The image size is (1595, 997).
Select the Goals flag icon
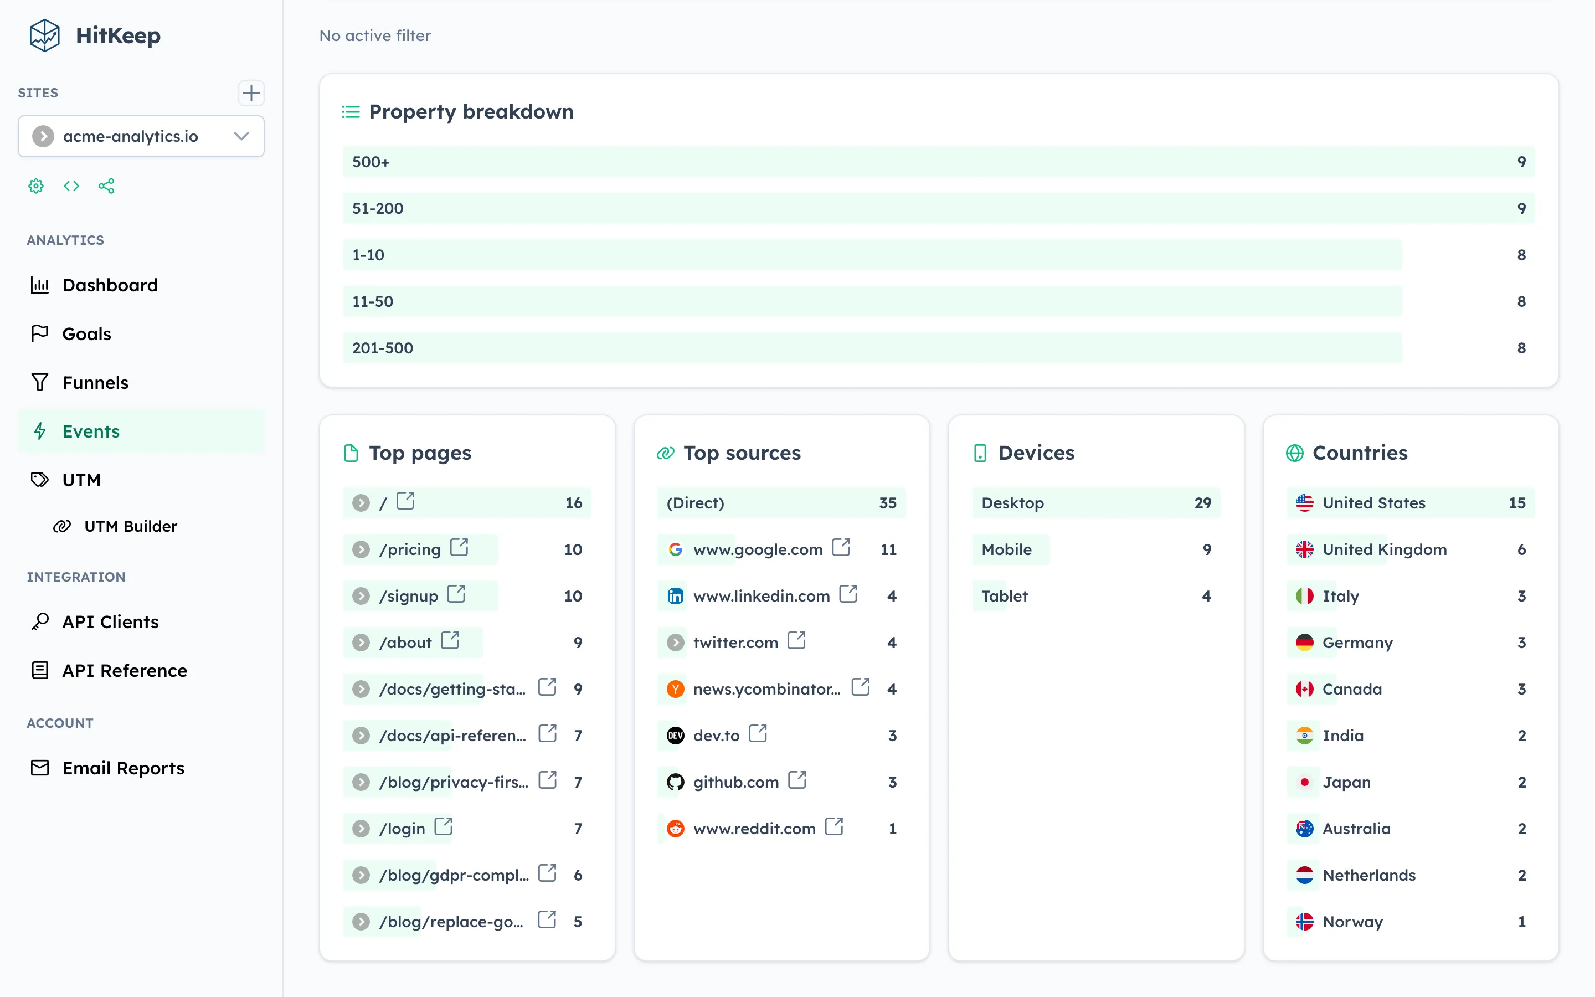39,333
